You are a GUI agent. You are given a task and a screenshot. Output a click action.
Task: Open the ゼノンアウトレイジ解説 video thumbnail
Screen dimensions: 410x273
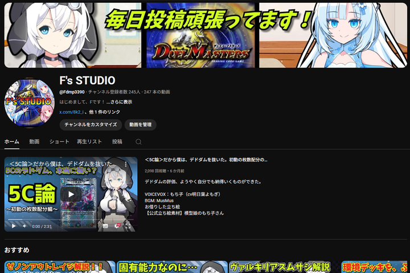(60, 267)
